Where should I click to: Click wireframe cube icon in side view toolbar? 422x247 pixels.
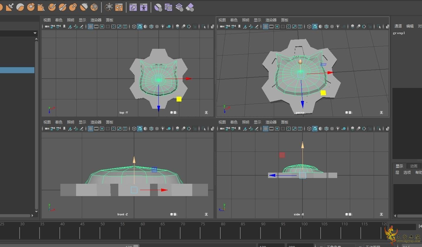coord(309,129)
